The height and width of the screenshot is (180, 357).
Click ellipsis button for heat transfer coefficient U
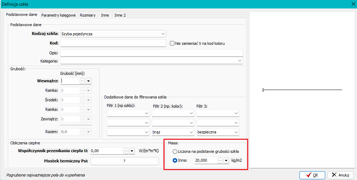pos(126,151)
